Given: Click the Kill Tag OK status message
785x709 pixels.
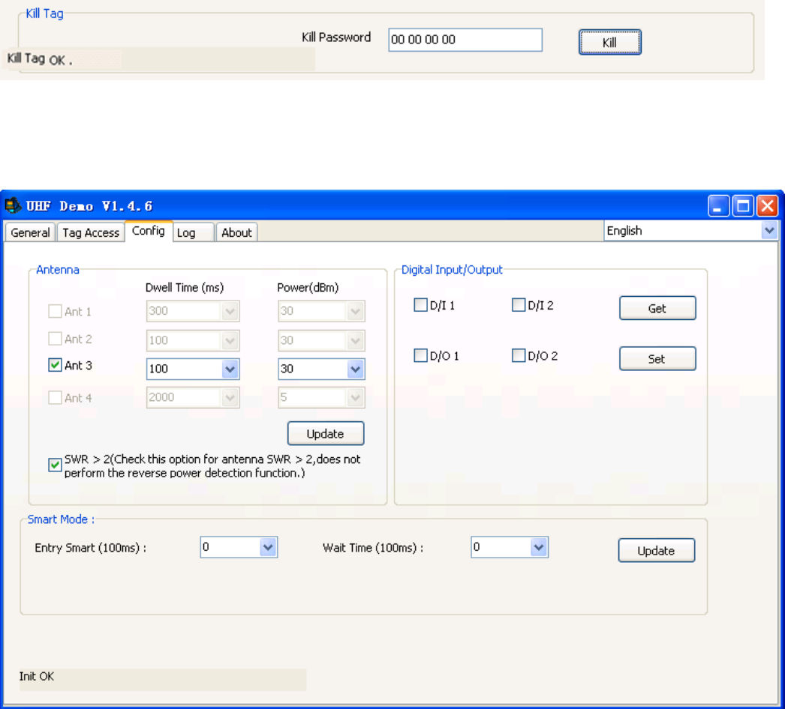Looking at the screenshot, I should click(x=40, y=59).
